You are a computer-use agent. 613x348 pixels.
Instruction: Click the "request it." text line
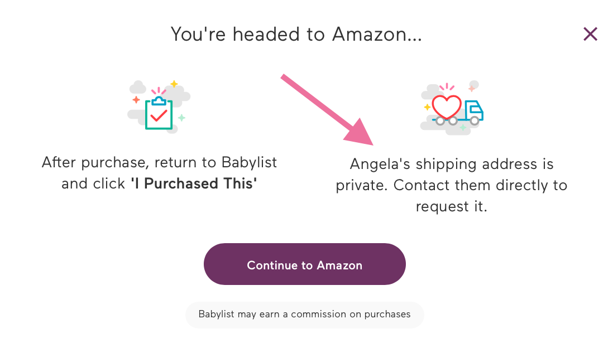pyautogui.click(x=452, y=206)
